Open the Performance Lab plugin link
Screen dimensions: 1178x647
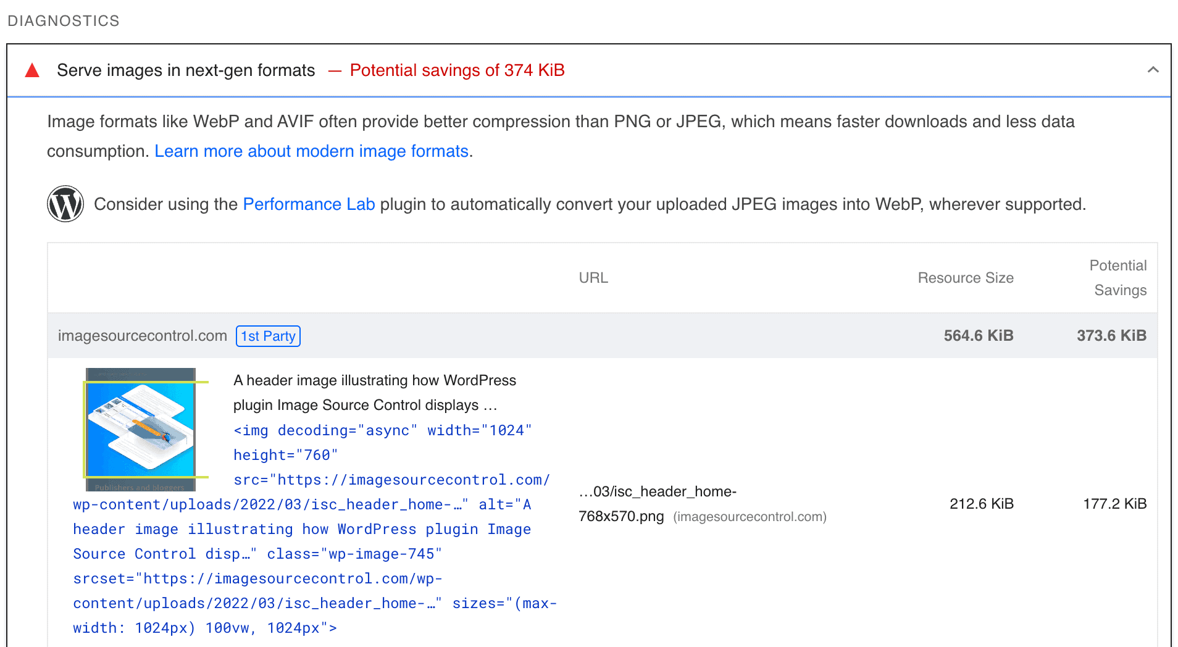click(x=309, y=204)
